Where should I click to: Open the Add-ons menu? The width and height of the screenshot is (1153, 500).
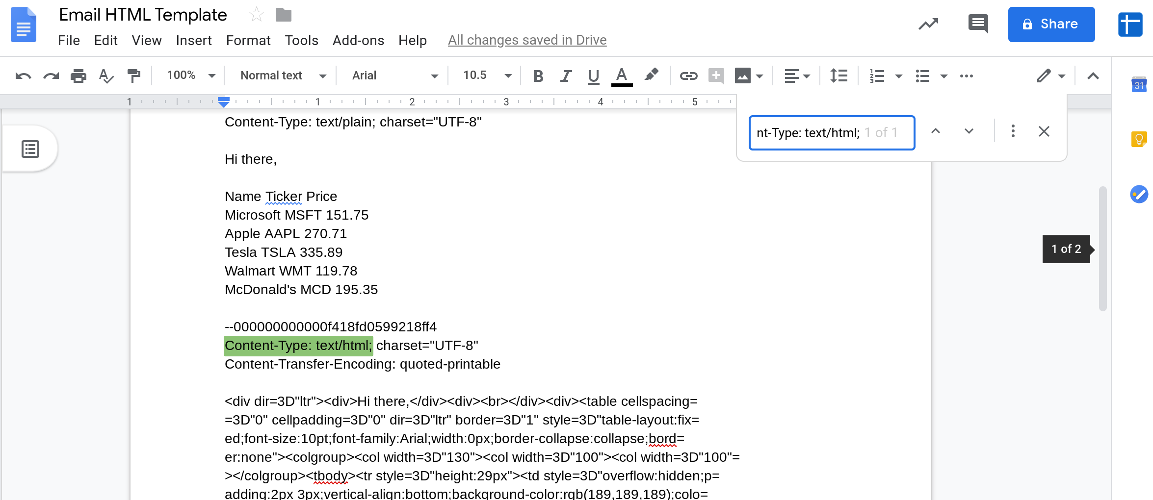pos(358,40)
